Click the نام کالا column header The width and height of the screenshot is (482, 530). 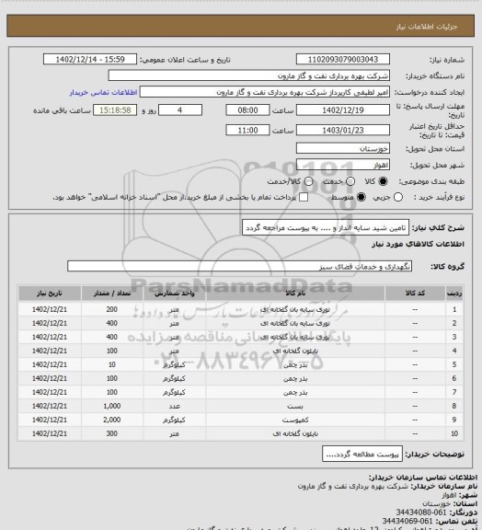(295, 293)
